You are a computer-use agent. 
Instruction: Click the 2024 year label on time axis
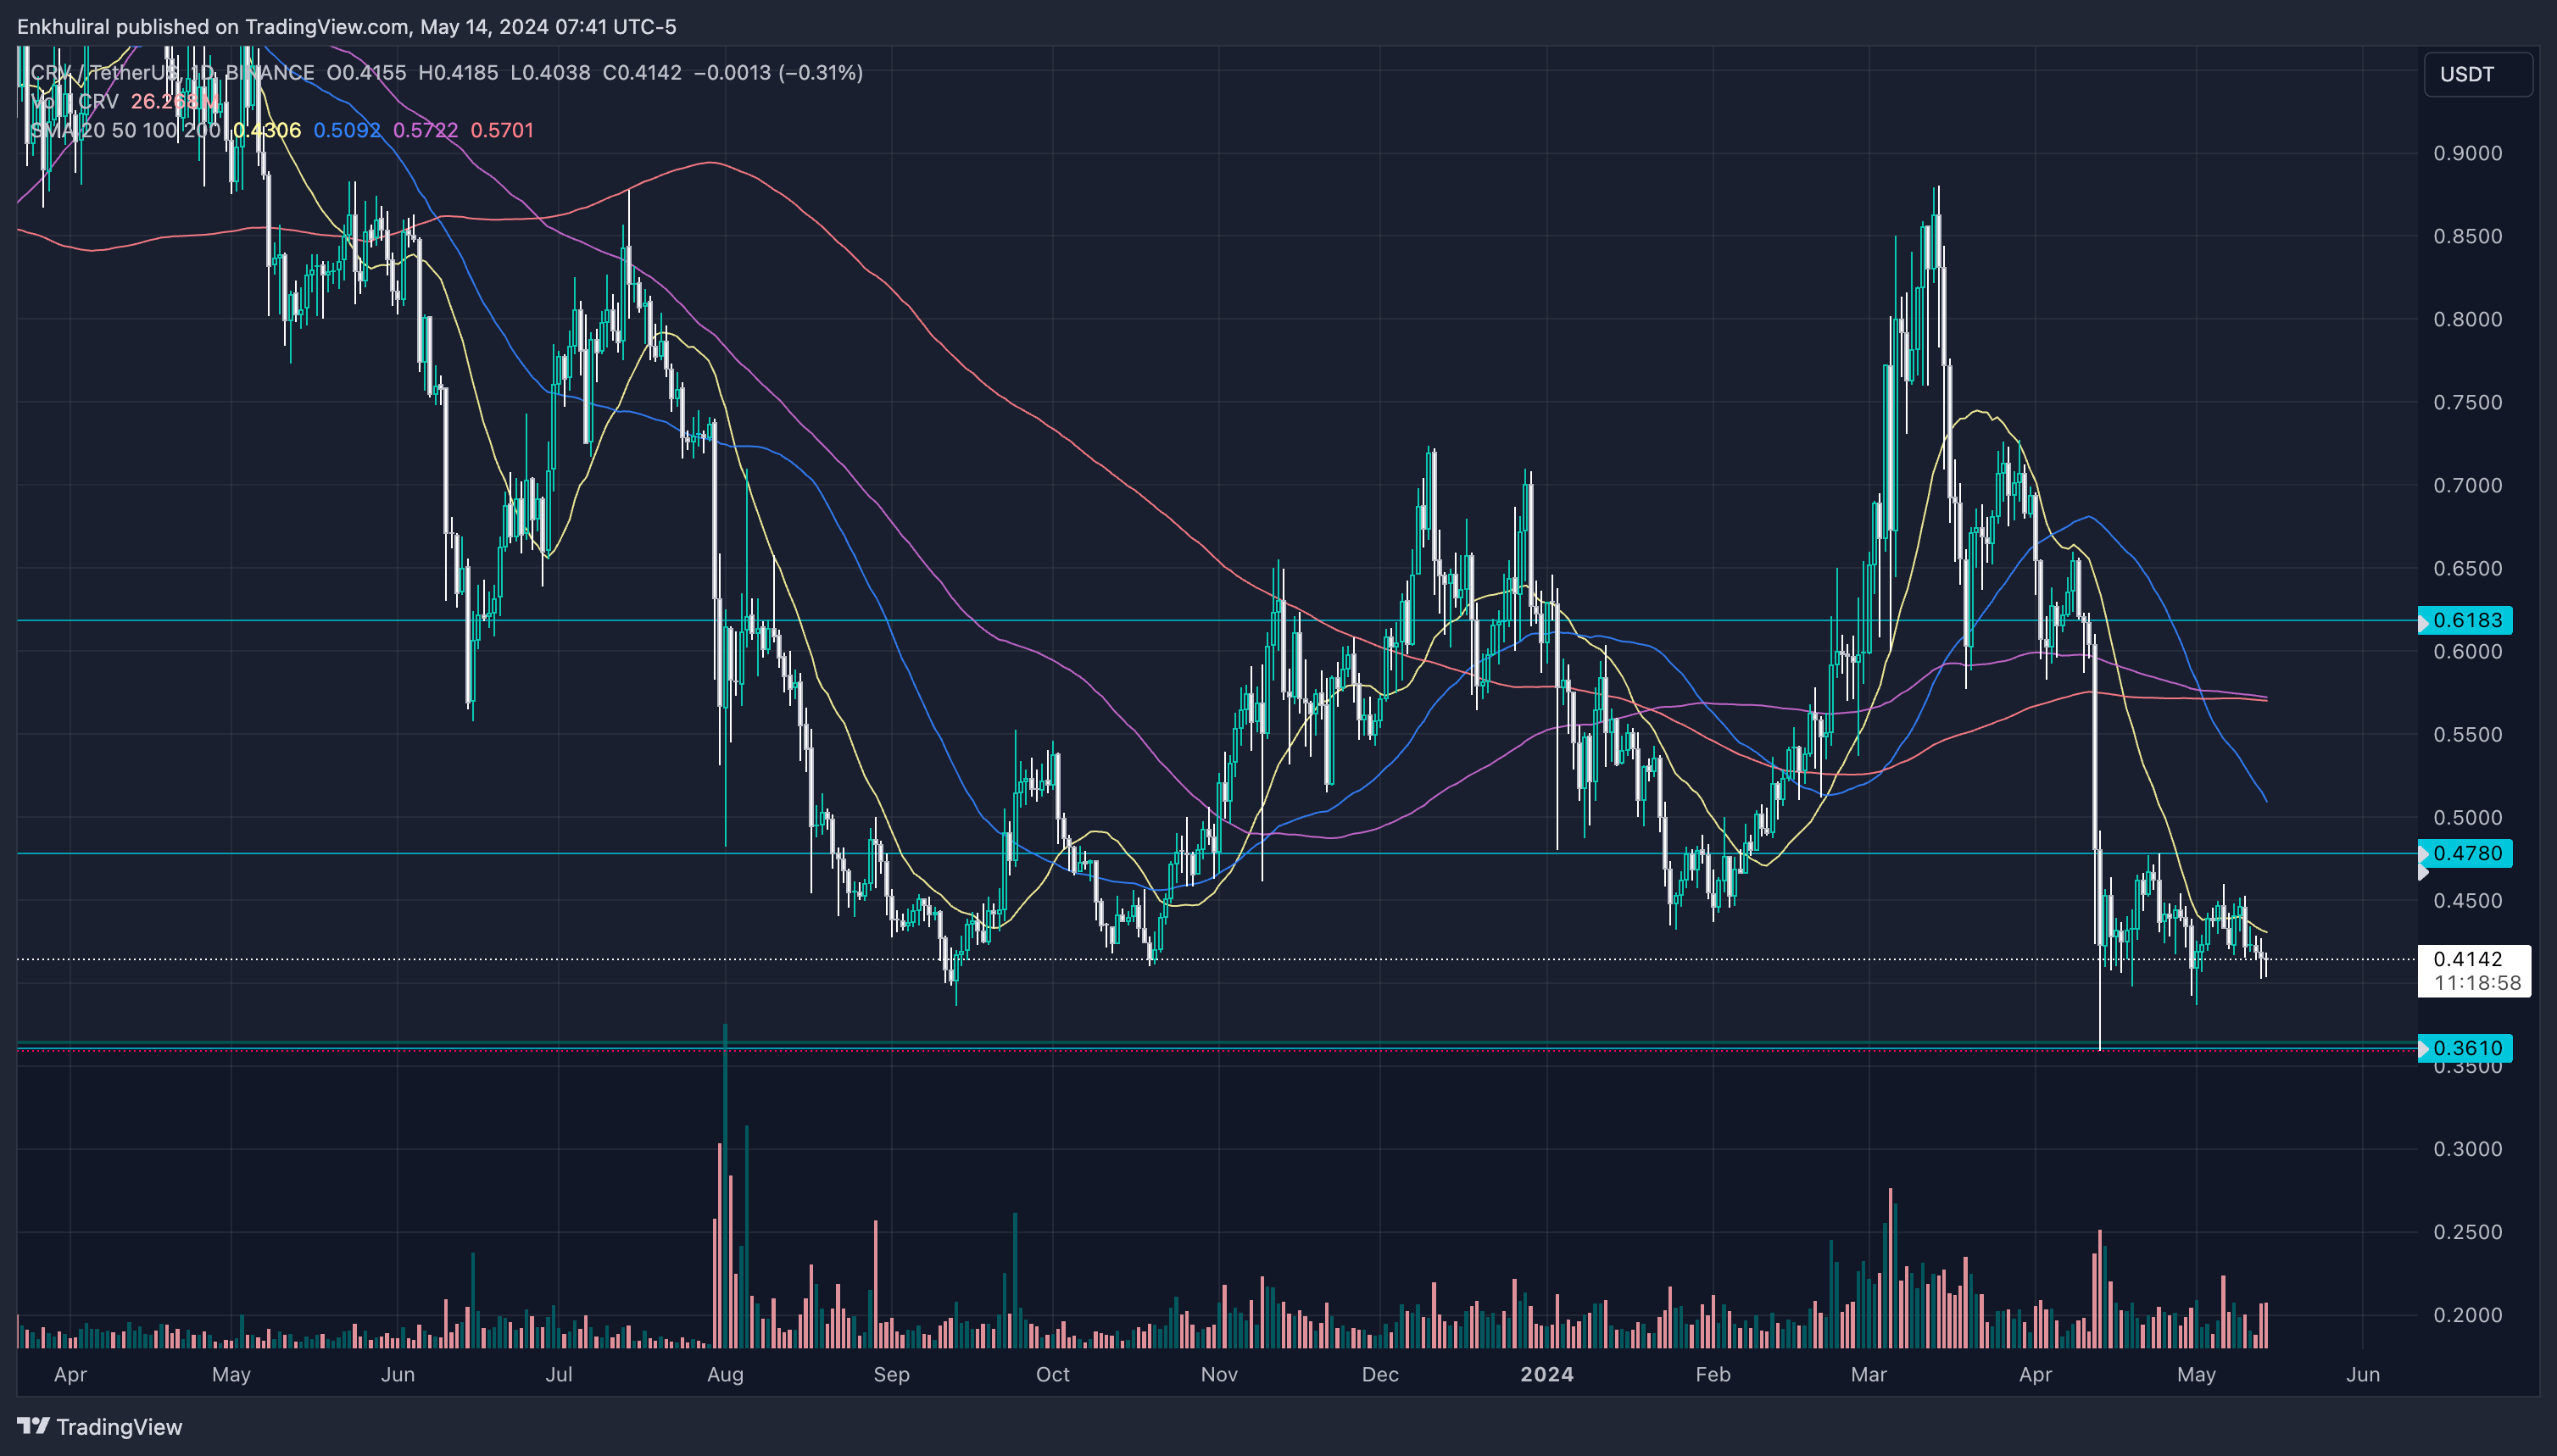click(1546, 1374)
